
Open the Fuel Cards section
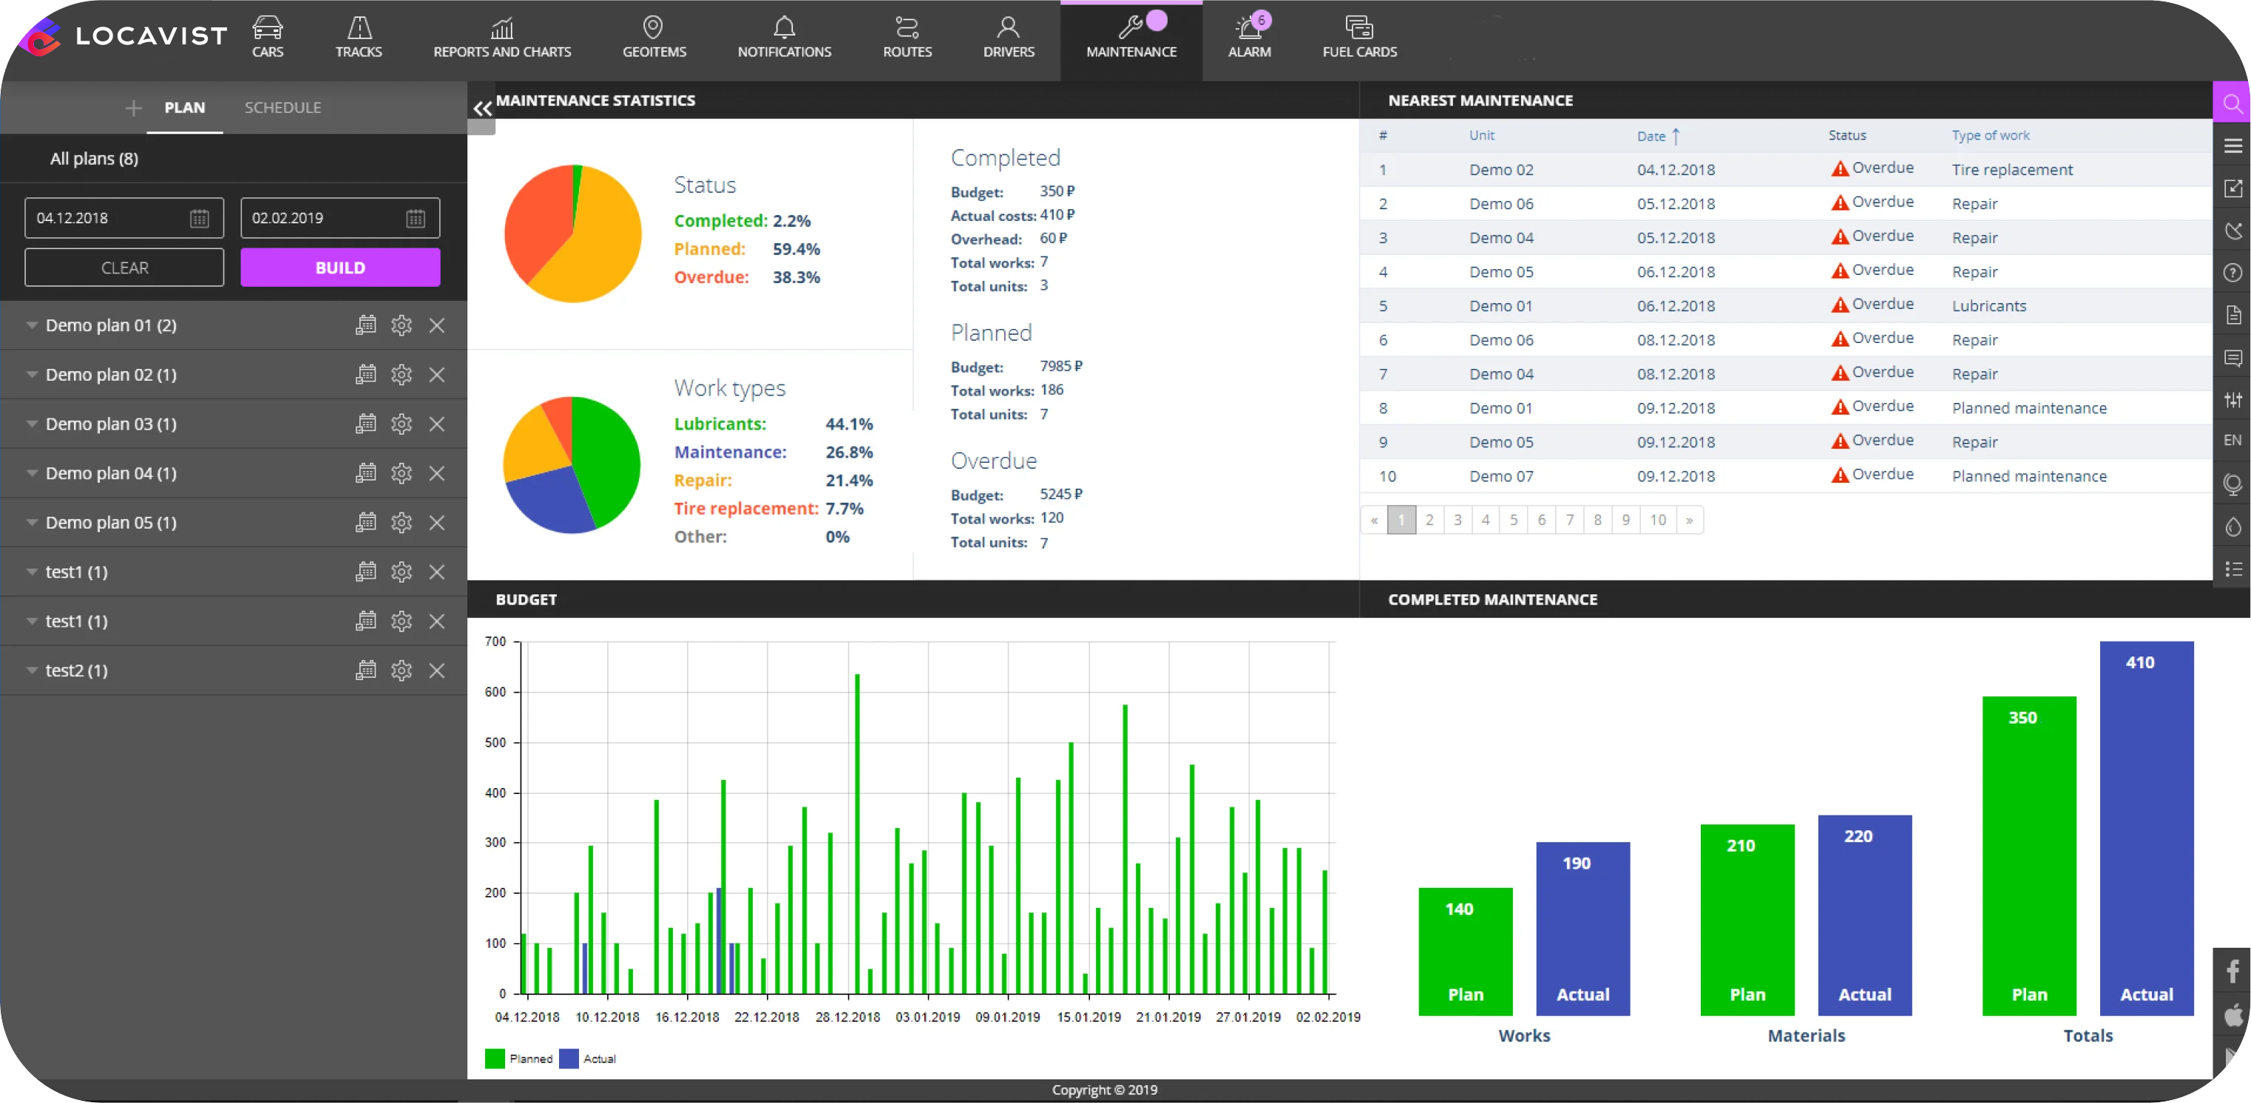tap(1359, 37)
